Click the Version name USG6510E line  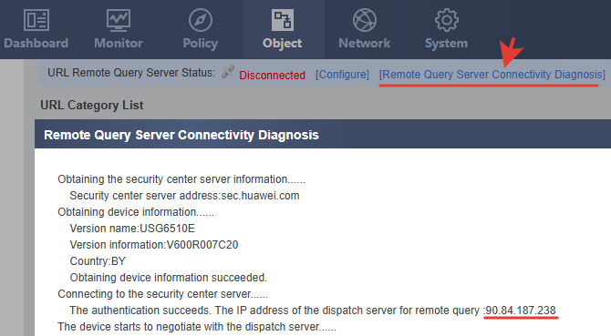pyautogui.click(x=132, y=229)
